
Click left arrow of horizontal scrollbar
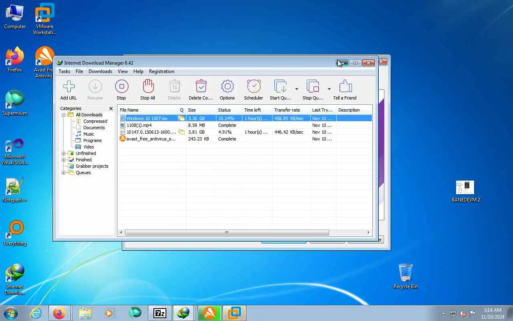[x=121, y=232]
